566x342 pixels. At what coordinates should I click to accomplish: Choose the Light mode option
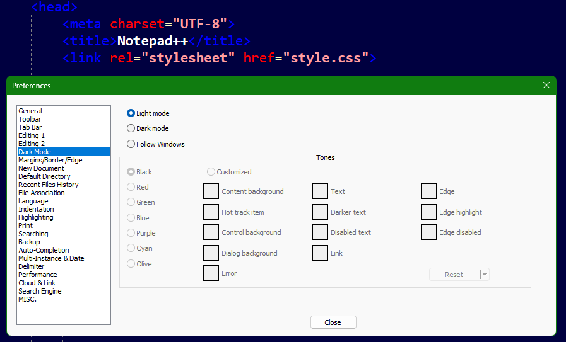(131, 113)
